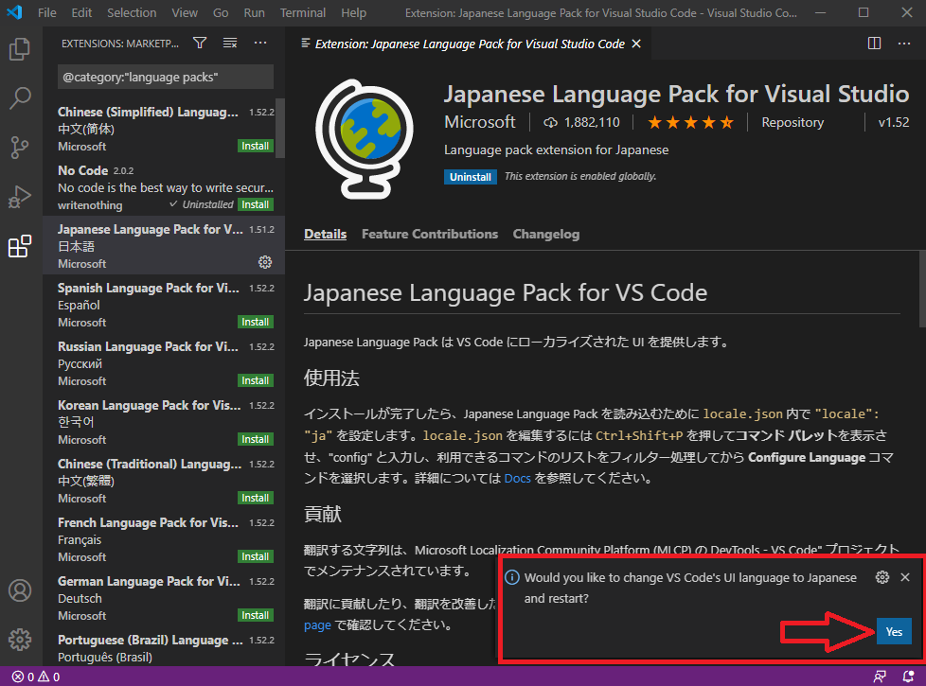Viewport: 926px width, 686px height.
Task: Install the Korean Language Pack
Action: [255, 439]
